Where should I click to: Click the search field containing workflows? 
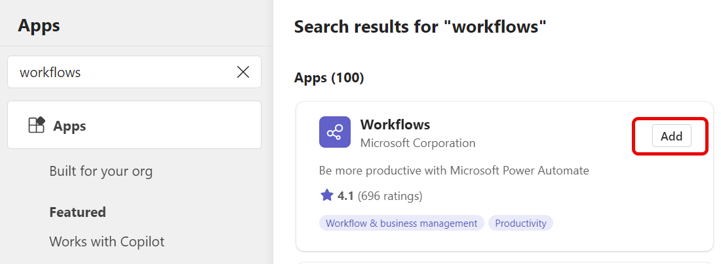pyautogui.click(x=134, y=72)
